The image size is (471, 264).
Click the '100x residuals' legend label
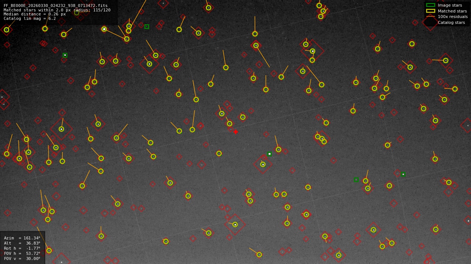[x=453, y=17]
